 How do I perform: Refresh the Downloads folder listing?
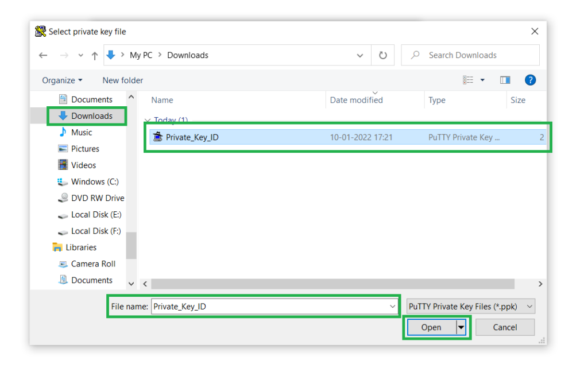[383, 56]
